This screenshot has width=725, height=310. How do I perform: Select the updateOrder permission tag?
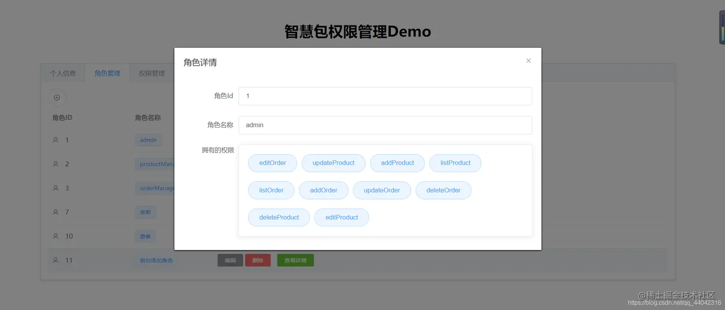[382, 190]
